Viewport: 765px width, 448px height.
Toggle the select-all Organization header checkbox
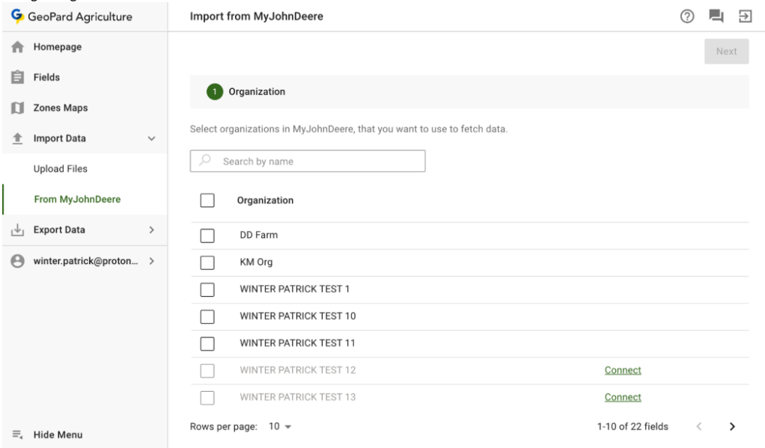207,200
